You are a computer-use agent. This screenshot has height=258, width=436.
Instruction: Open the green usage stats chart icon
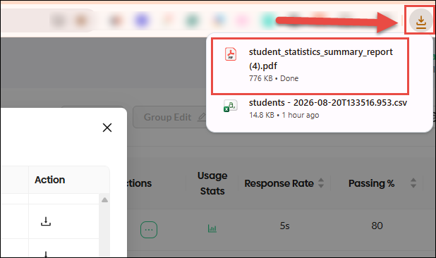[x=212, y=228]
